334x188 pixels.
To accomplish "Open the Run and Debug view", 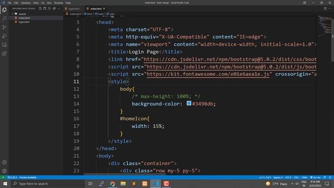I will point(4,36).
